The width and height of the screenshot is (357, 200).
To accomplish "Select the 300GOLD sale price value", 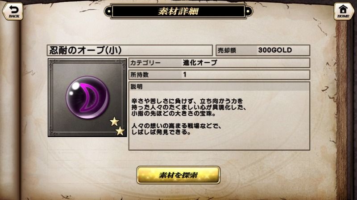I will [275, 50].
